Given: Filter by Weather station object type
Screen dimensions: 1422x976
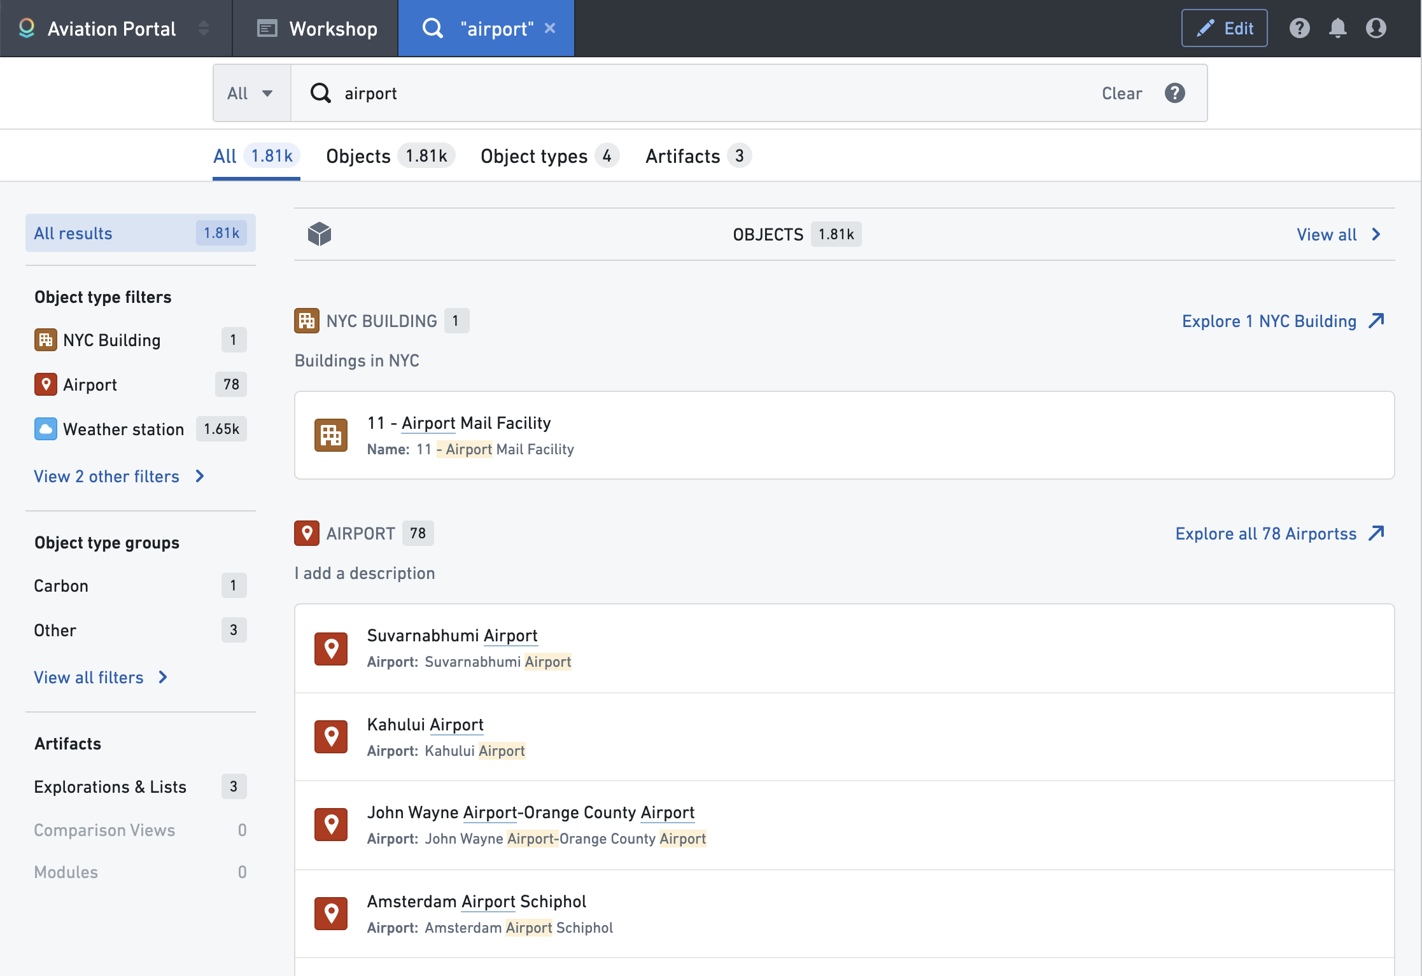Looking at the screenshot, I should pyautogui.click(x=141, y=429).
